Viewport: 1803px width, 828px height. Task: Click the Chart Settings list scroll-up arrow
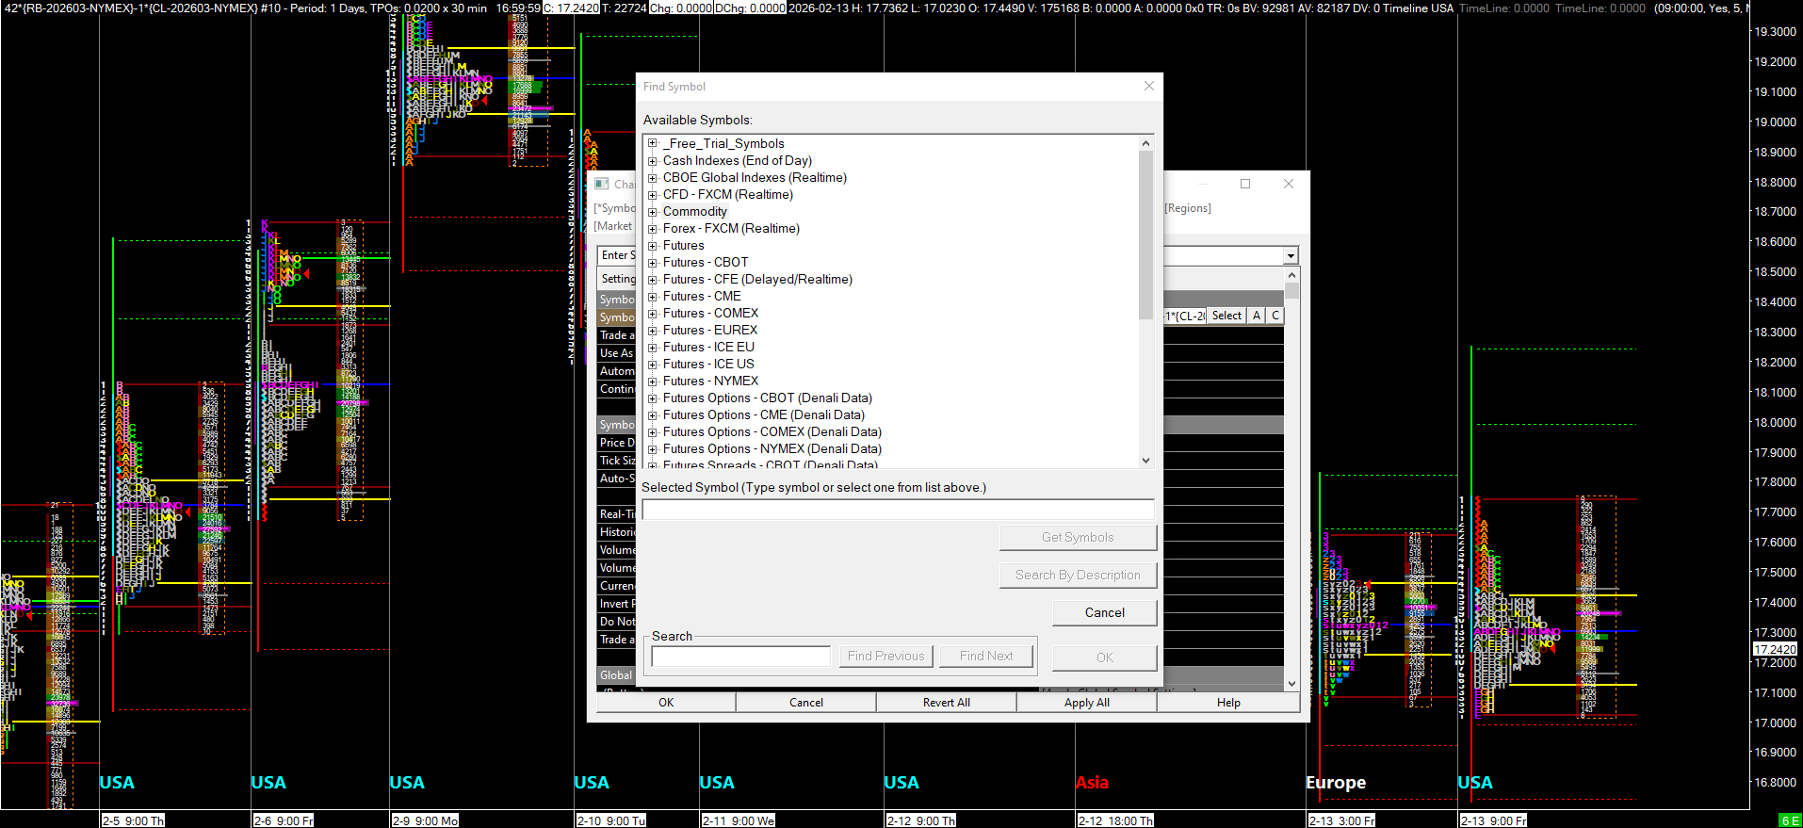pyautogui.click(x=1291, y=275)
